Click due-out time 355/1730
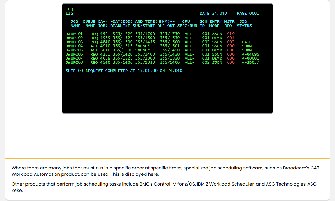The image size is (335, 201). pos(170,34)
